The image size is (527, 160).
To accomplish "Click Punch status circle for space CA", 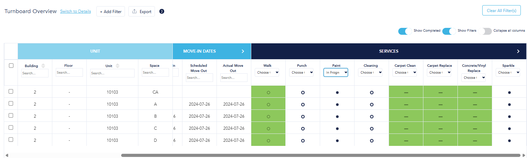I will point(303,93).
